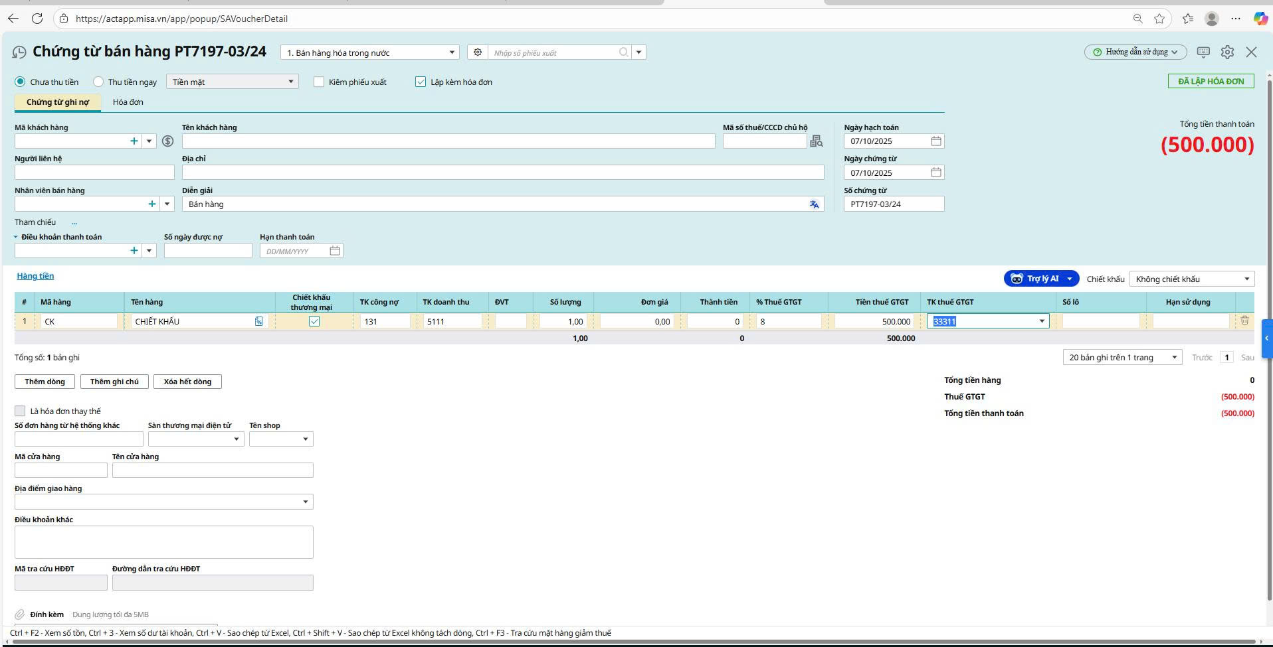This screenshot has height=647, width=1273.
Task: Open the keyboard shortcuts icon
Action: point(1203,52)
